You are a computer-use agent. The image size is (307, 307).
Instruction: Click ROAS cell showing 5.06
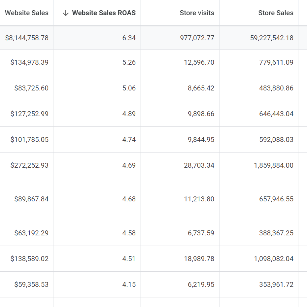pos(129,88)
